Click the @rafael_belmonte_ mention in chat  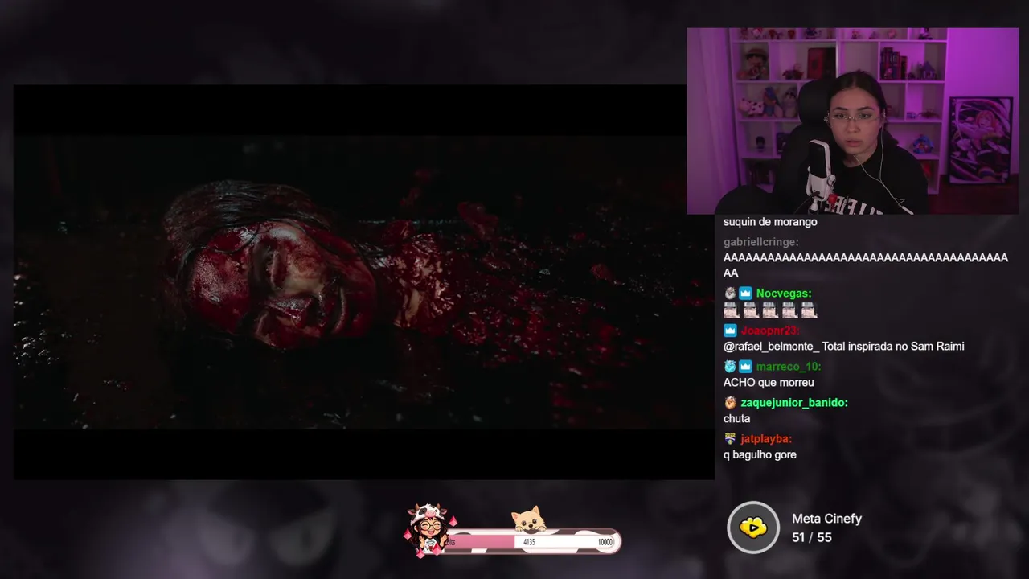pyautogui.click(x=771, y=347)
